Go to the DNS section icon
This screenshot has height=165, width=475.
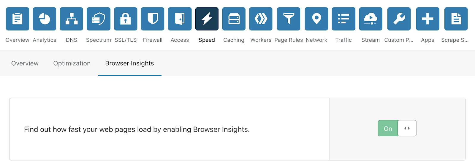pyautogui.click(x=72, y=19)
